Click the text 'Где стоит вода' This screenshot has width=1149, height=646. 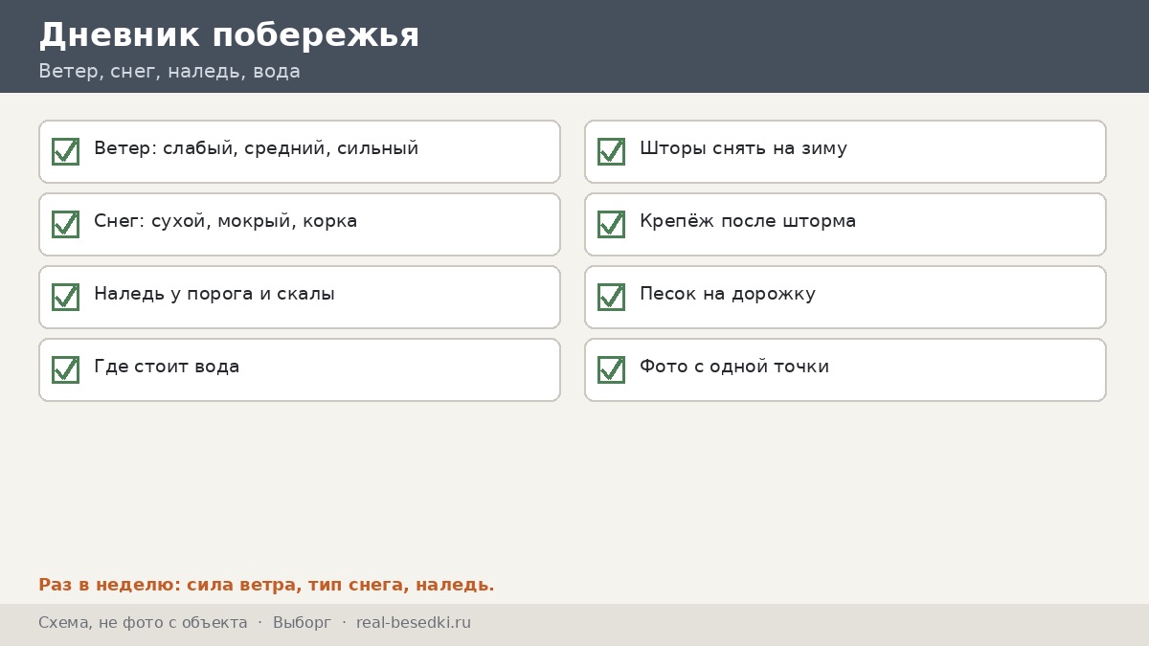click(167, 367)
